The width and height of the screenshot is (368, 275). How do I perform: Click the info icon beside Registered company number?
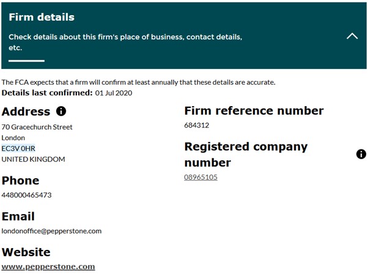tap(361, 154)
